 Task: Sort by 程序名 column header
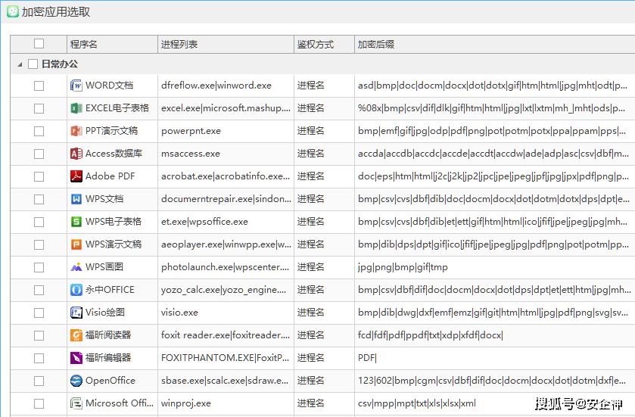point(84,45)
